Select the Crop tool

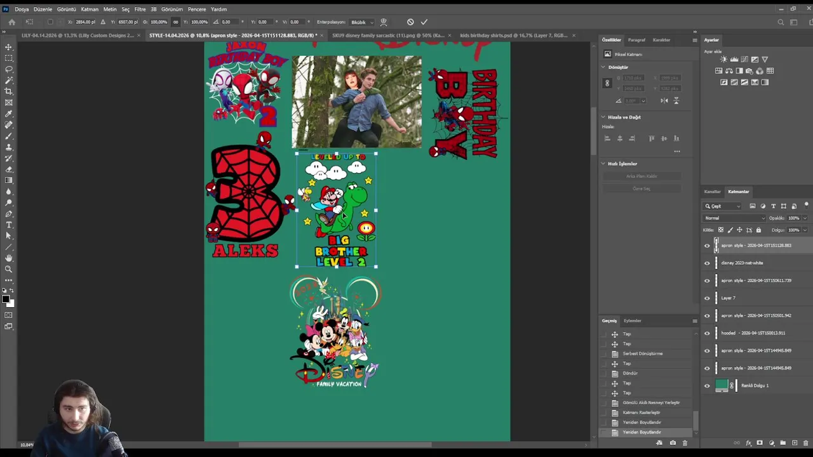9,91
